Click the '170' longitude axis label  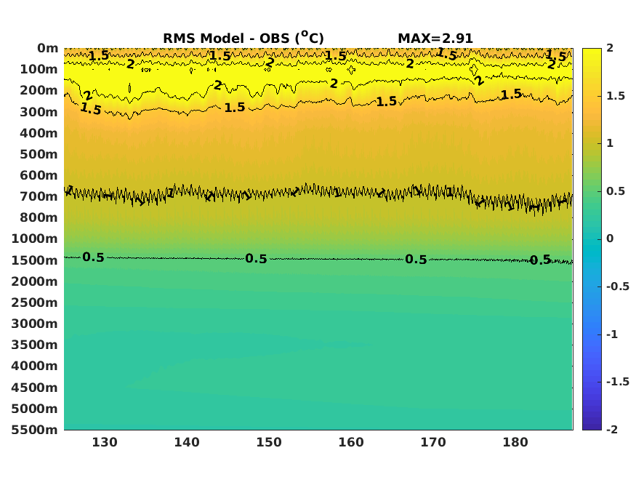(x=433, y=442)
